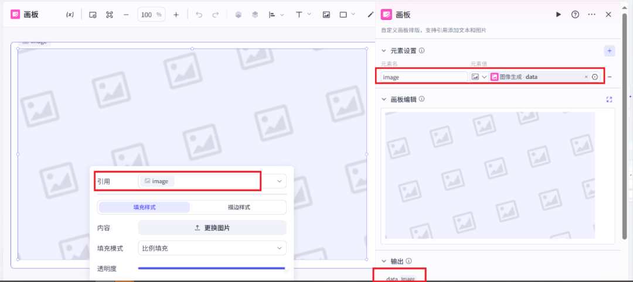Select the rectangle shape tool
This screenshot has width=633, height=282.
343,15
